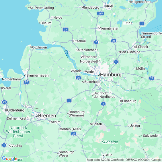Click the A7 shield near Kaltenkirchen

[96, 42]
